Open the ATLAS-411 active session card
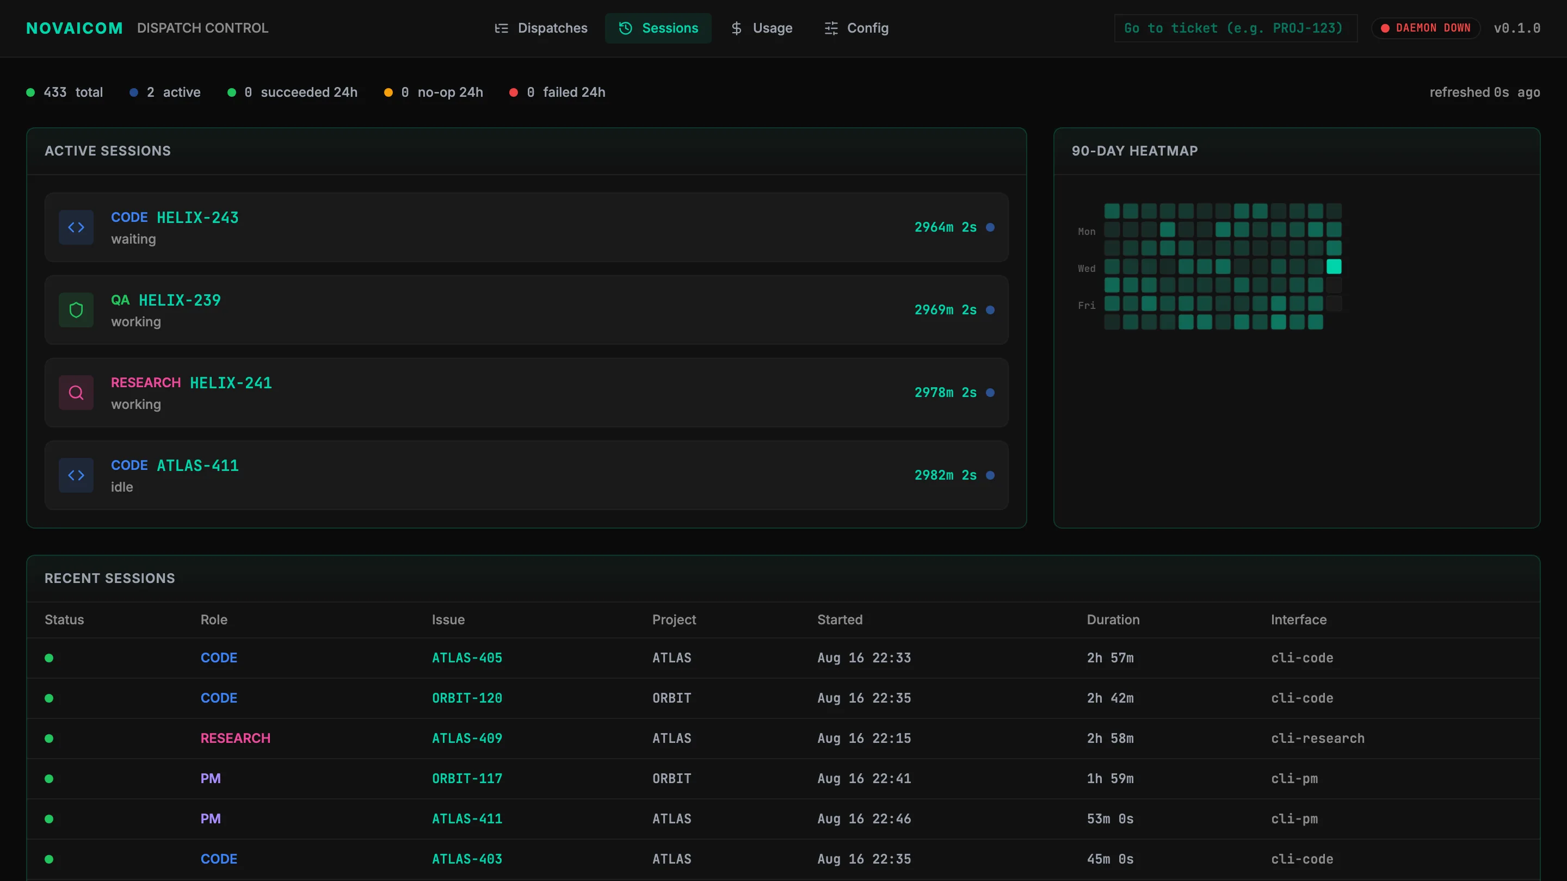The image size is (1567, 881). [526, 475]
